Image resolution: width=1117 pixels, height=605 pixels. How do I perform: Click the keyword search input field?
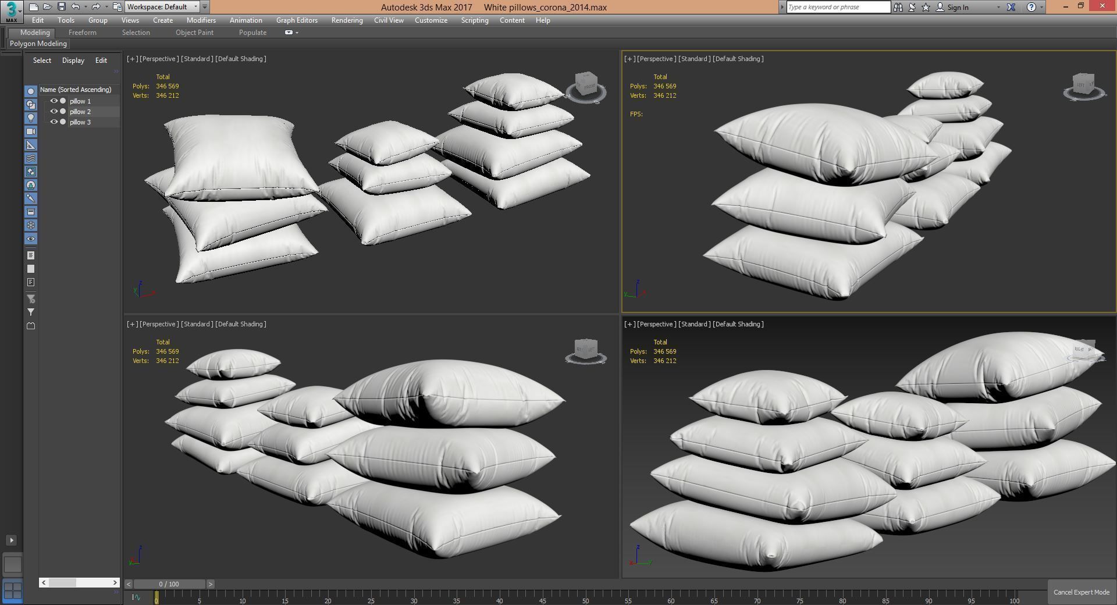click(x=838, y=7)
